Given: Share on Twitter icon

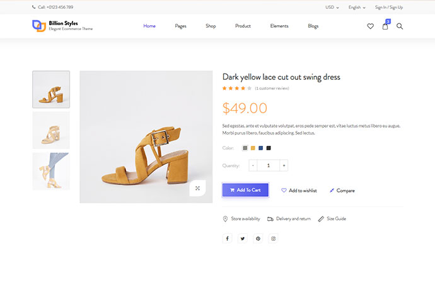Looking at the screenshot, I should pos(243,238).
